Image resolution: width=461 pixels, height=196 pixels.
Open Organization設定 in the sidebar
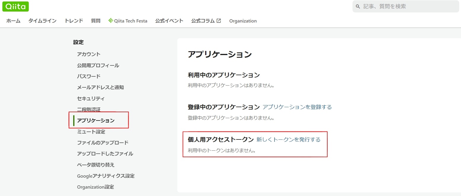tap(95, 187)
